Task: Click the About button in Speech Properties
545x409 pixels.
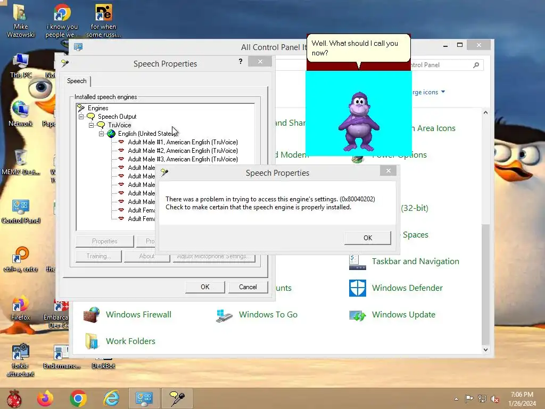Action: [x=147, y=256]
